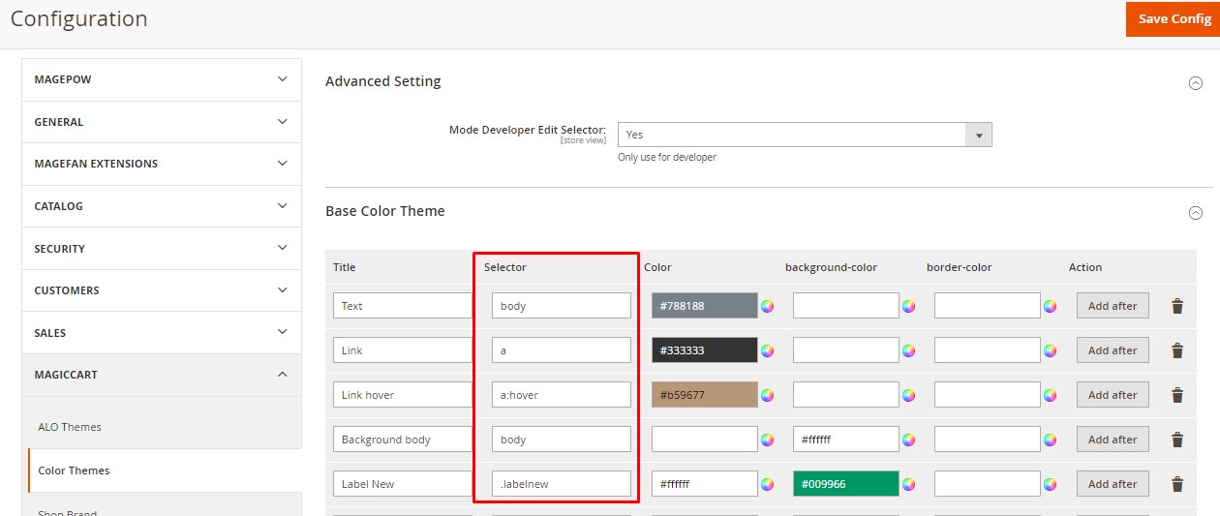
Task: Open color wheel picker beside #788188 color
Action: pyautogui.click(x=767, y=306)
